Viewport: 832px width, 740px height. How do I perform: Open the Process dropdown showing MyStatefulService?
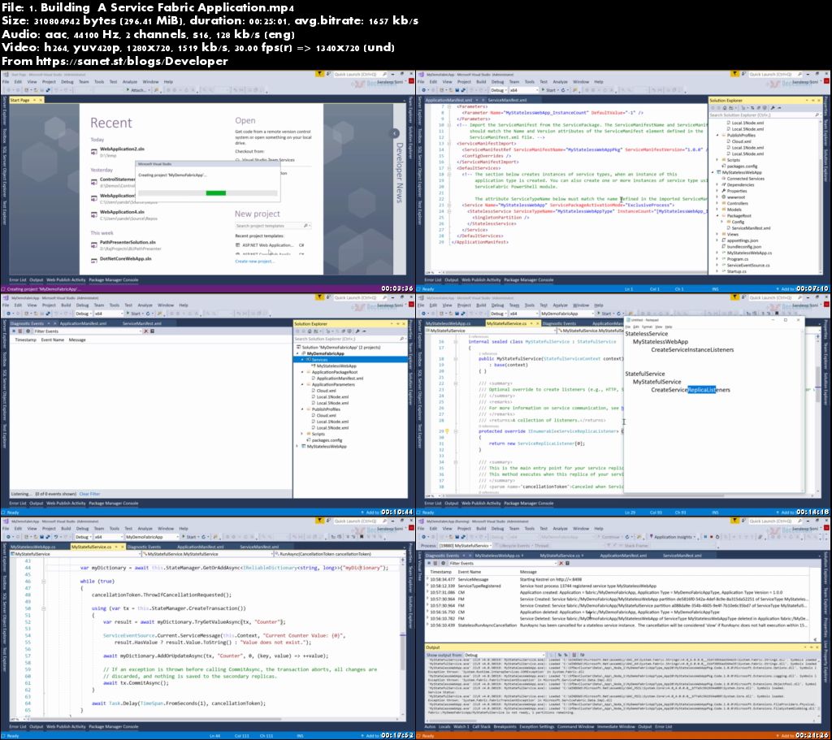pos(464,545)
